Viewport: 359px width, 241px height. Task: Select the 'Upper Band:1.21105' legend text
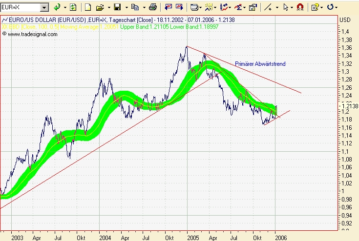tap(145, 27)
